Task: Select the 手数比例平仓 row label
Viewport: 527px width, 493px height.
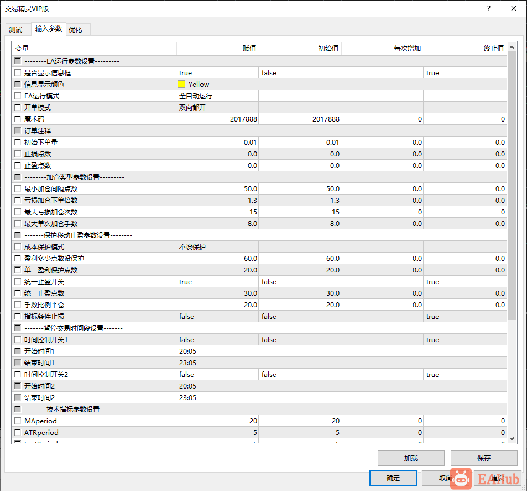Action: (x=44, y=305)
